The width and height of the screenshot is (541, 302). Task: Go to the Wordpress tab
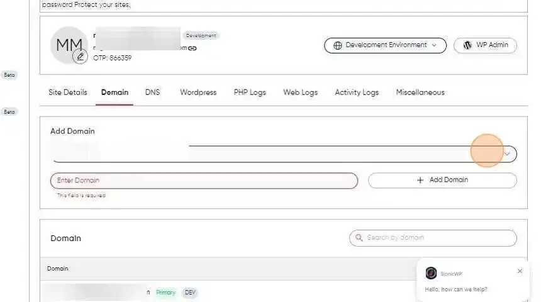[198, 92]
